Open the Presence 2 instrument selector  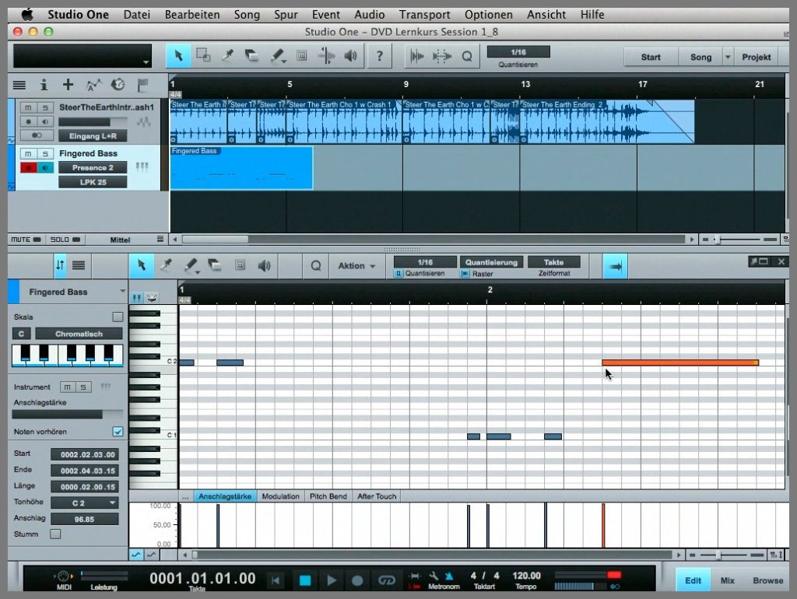click(93, 168)
